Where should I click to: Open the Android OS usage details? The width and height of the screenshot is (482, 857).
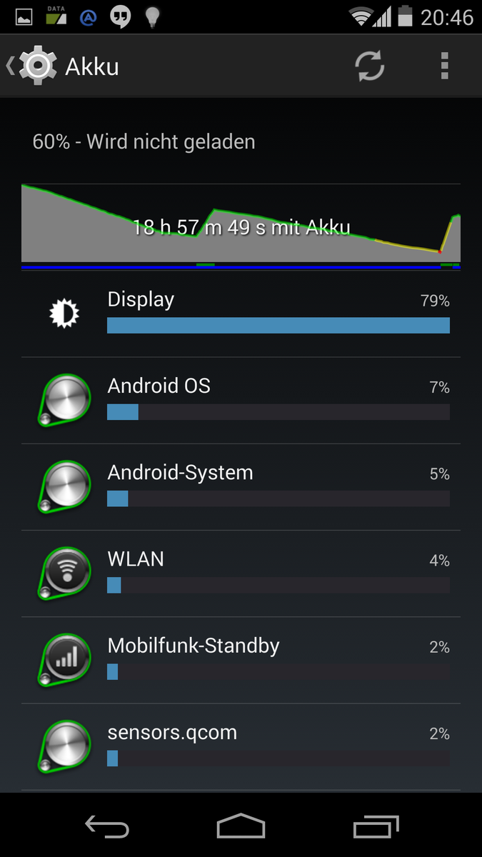[241, 401]
